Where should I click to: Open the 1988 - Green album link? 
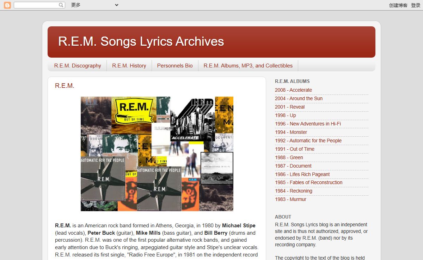pos(289,157)
